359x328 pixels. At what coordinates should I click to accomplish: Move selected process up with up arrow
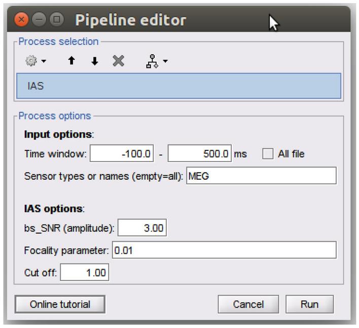(x=72, y=61)
